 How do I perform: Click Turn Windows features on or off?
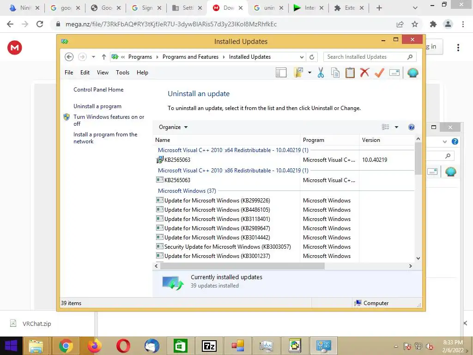click(x=109, y=120)
